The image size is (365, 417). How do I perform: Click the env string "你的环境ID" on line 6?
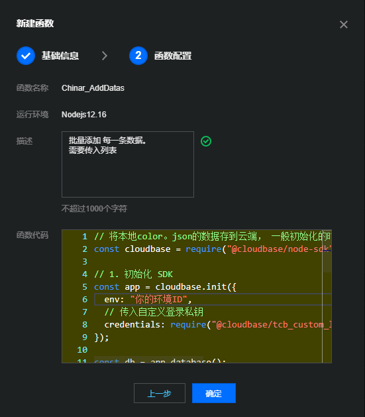[158, 300]
